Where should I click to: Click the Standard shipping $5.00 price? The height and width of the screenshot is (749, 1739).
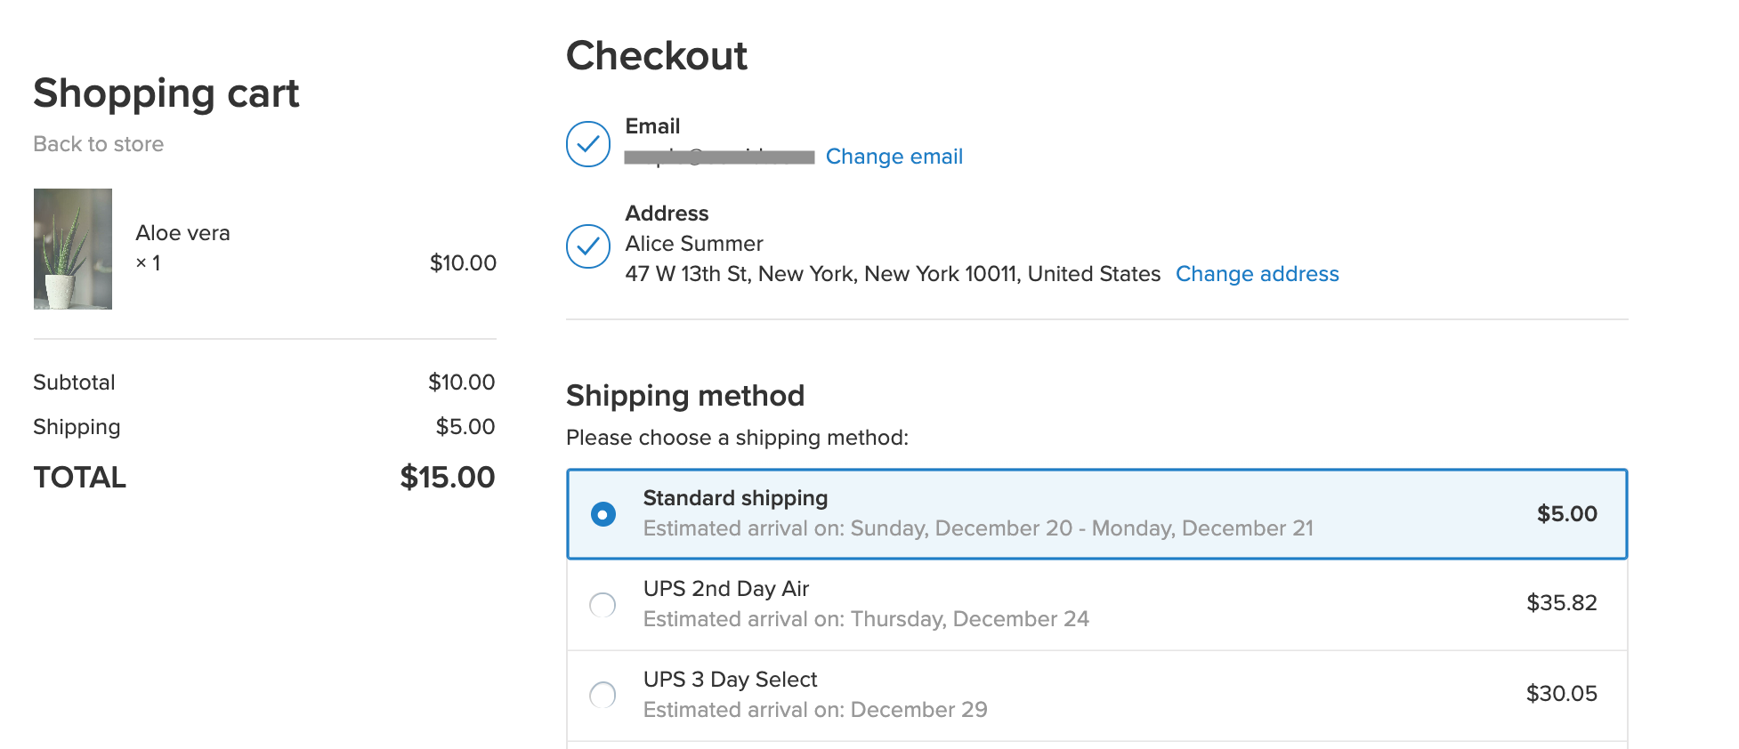click(1567, 514)
